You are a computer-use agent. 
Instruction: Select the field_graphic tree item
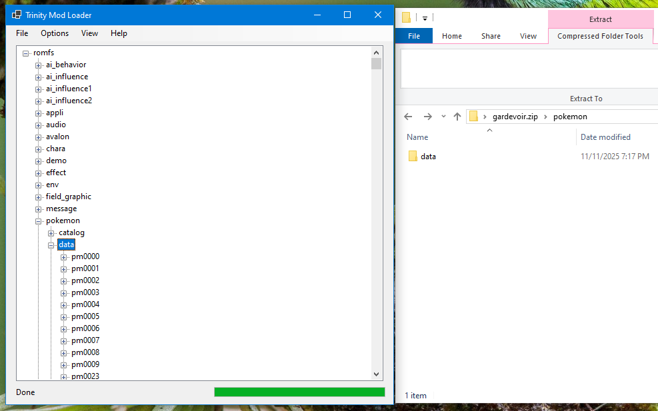(69, 197)
